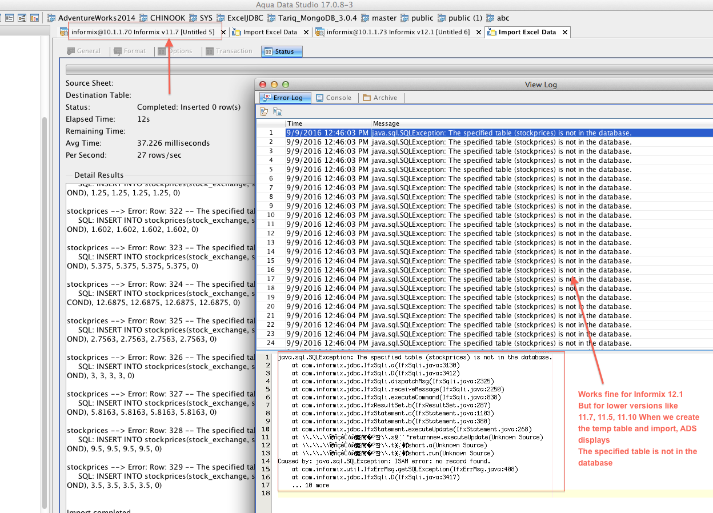Switch to informix@10.1.1.70 v11.7 Untitled 5 tab

click(142, 32)
